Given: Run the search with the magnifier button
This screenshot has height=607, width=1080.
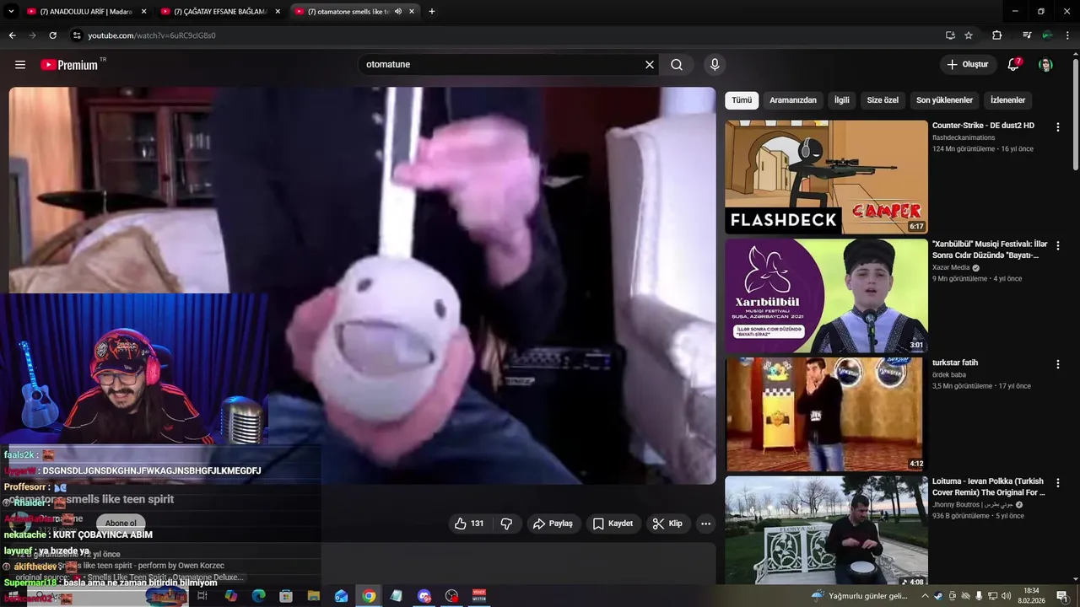Looking at the screenshot, I should 677,65.
